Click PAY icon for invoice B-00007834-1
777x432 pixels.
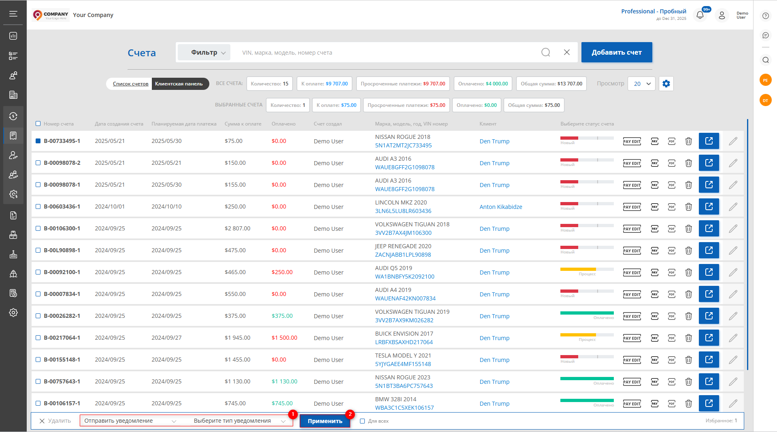tap(655, 294)
